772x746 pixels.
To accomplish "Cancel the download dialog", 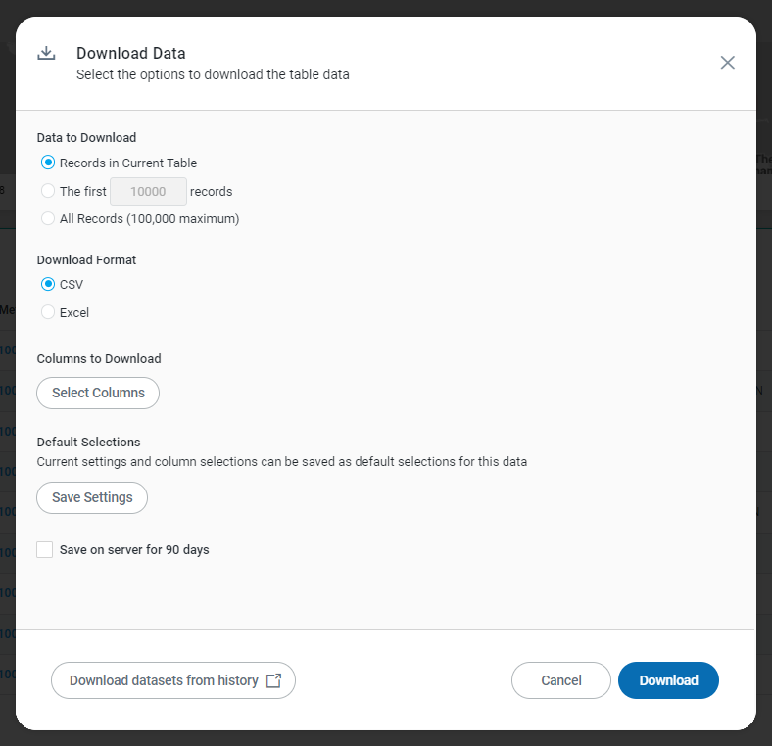I will [561, 680].
